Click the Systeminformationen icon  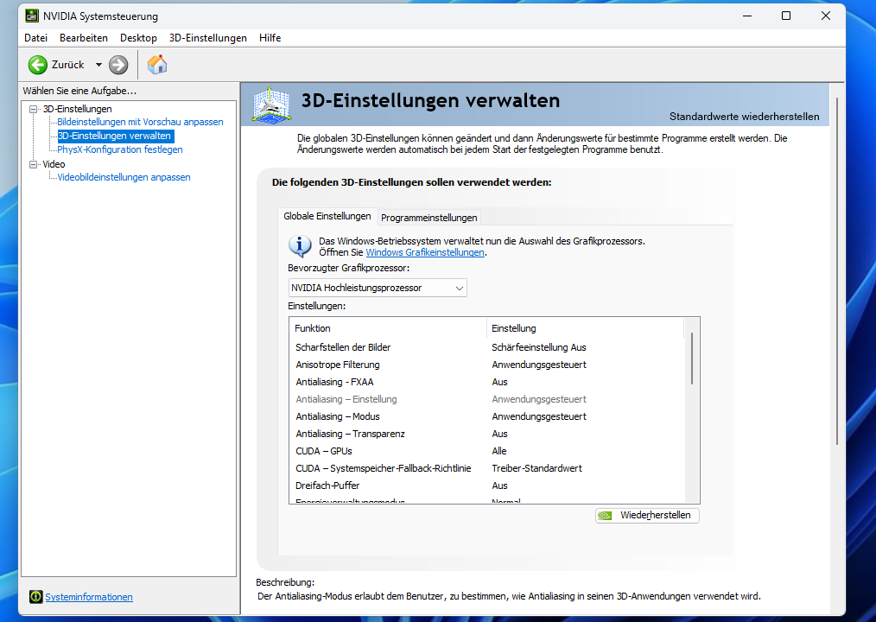point(35,597)
